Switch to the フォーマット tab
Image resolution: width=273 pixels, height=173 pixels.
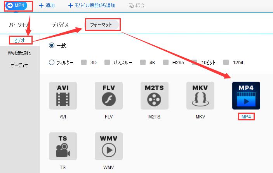tap(101, 25)
